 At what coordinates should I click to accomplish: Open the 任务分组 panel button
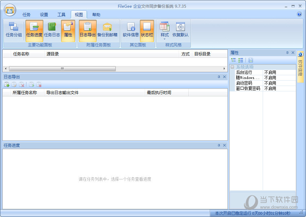click(14, 30)
